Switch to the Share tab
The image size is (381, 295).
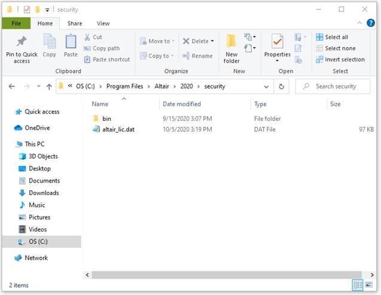(75, 23)
